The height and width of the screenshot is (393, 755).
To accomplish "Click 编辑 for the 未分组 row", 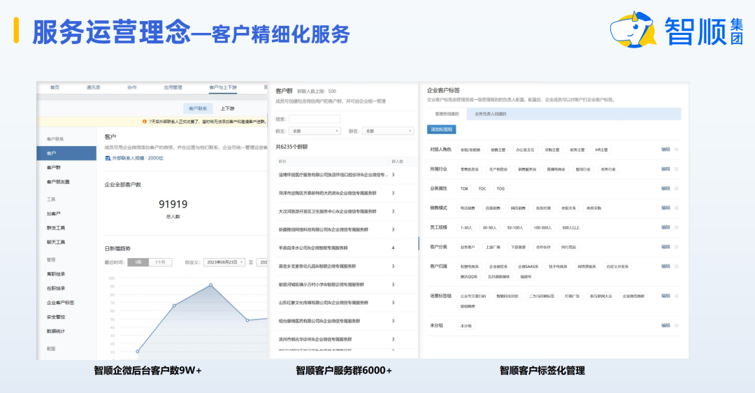I will (x=666, y=326).
